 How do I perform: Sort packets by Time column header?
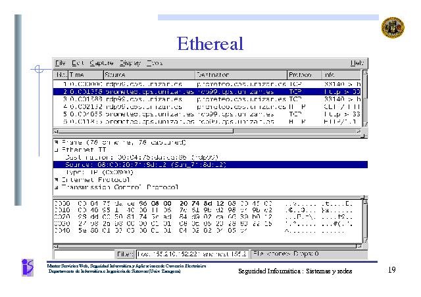coord(86,75)
